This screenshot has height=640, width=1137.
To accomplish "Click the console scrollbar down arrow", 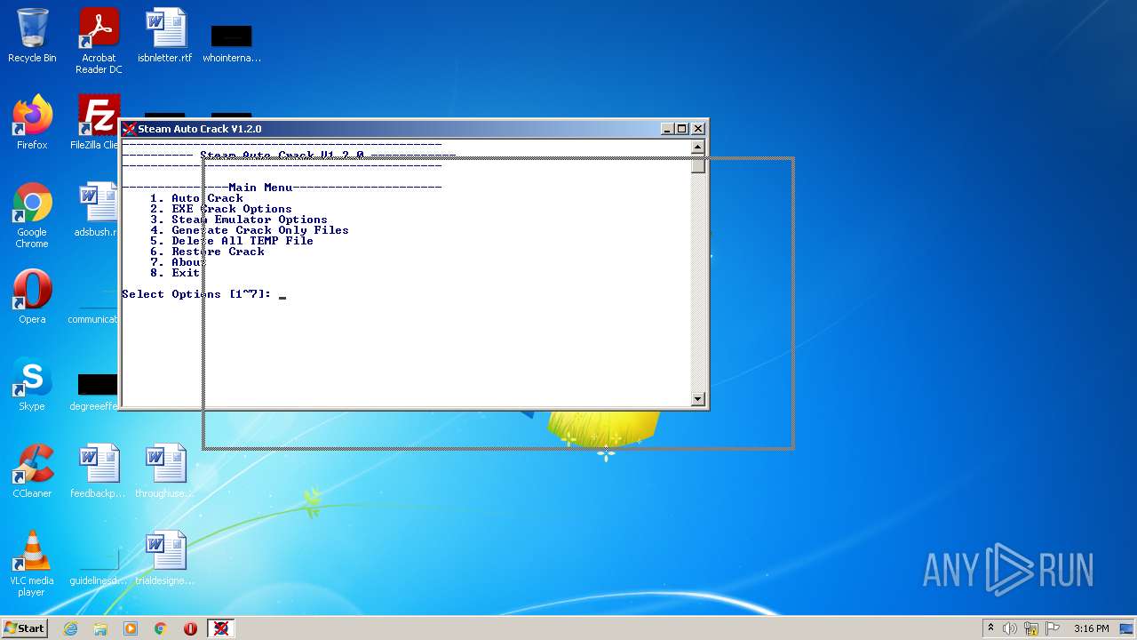I will [698, 399].
